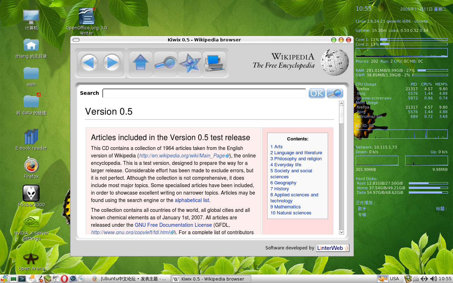Click the volume speaker tray icon
This screenshot has height=283, width=453.
tap(433, 279)
